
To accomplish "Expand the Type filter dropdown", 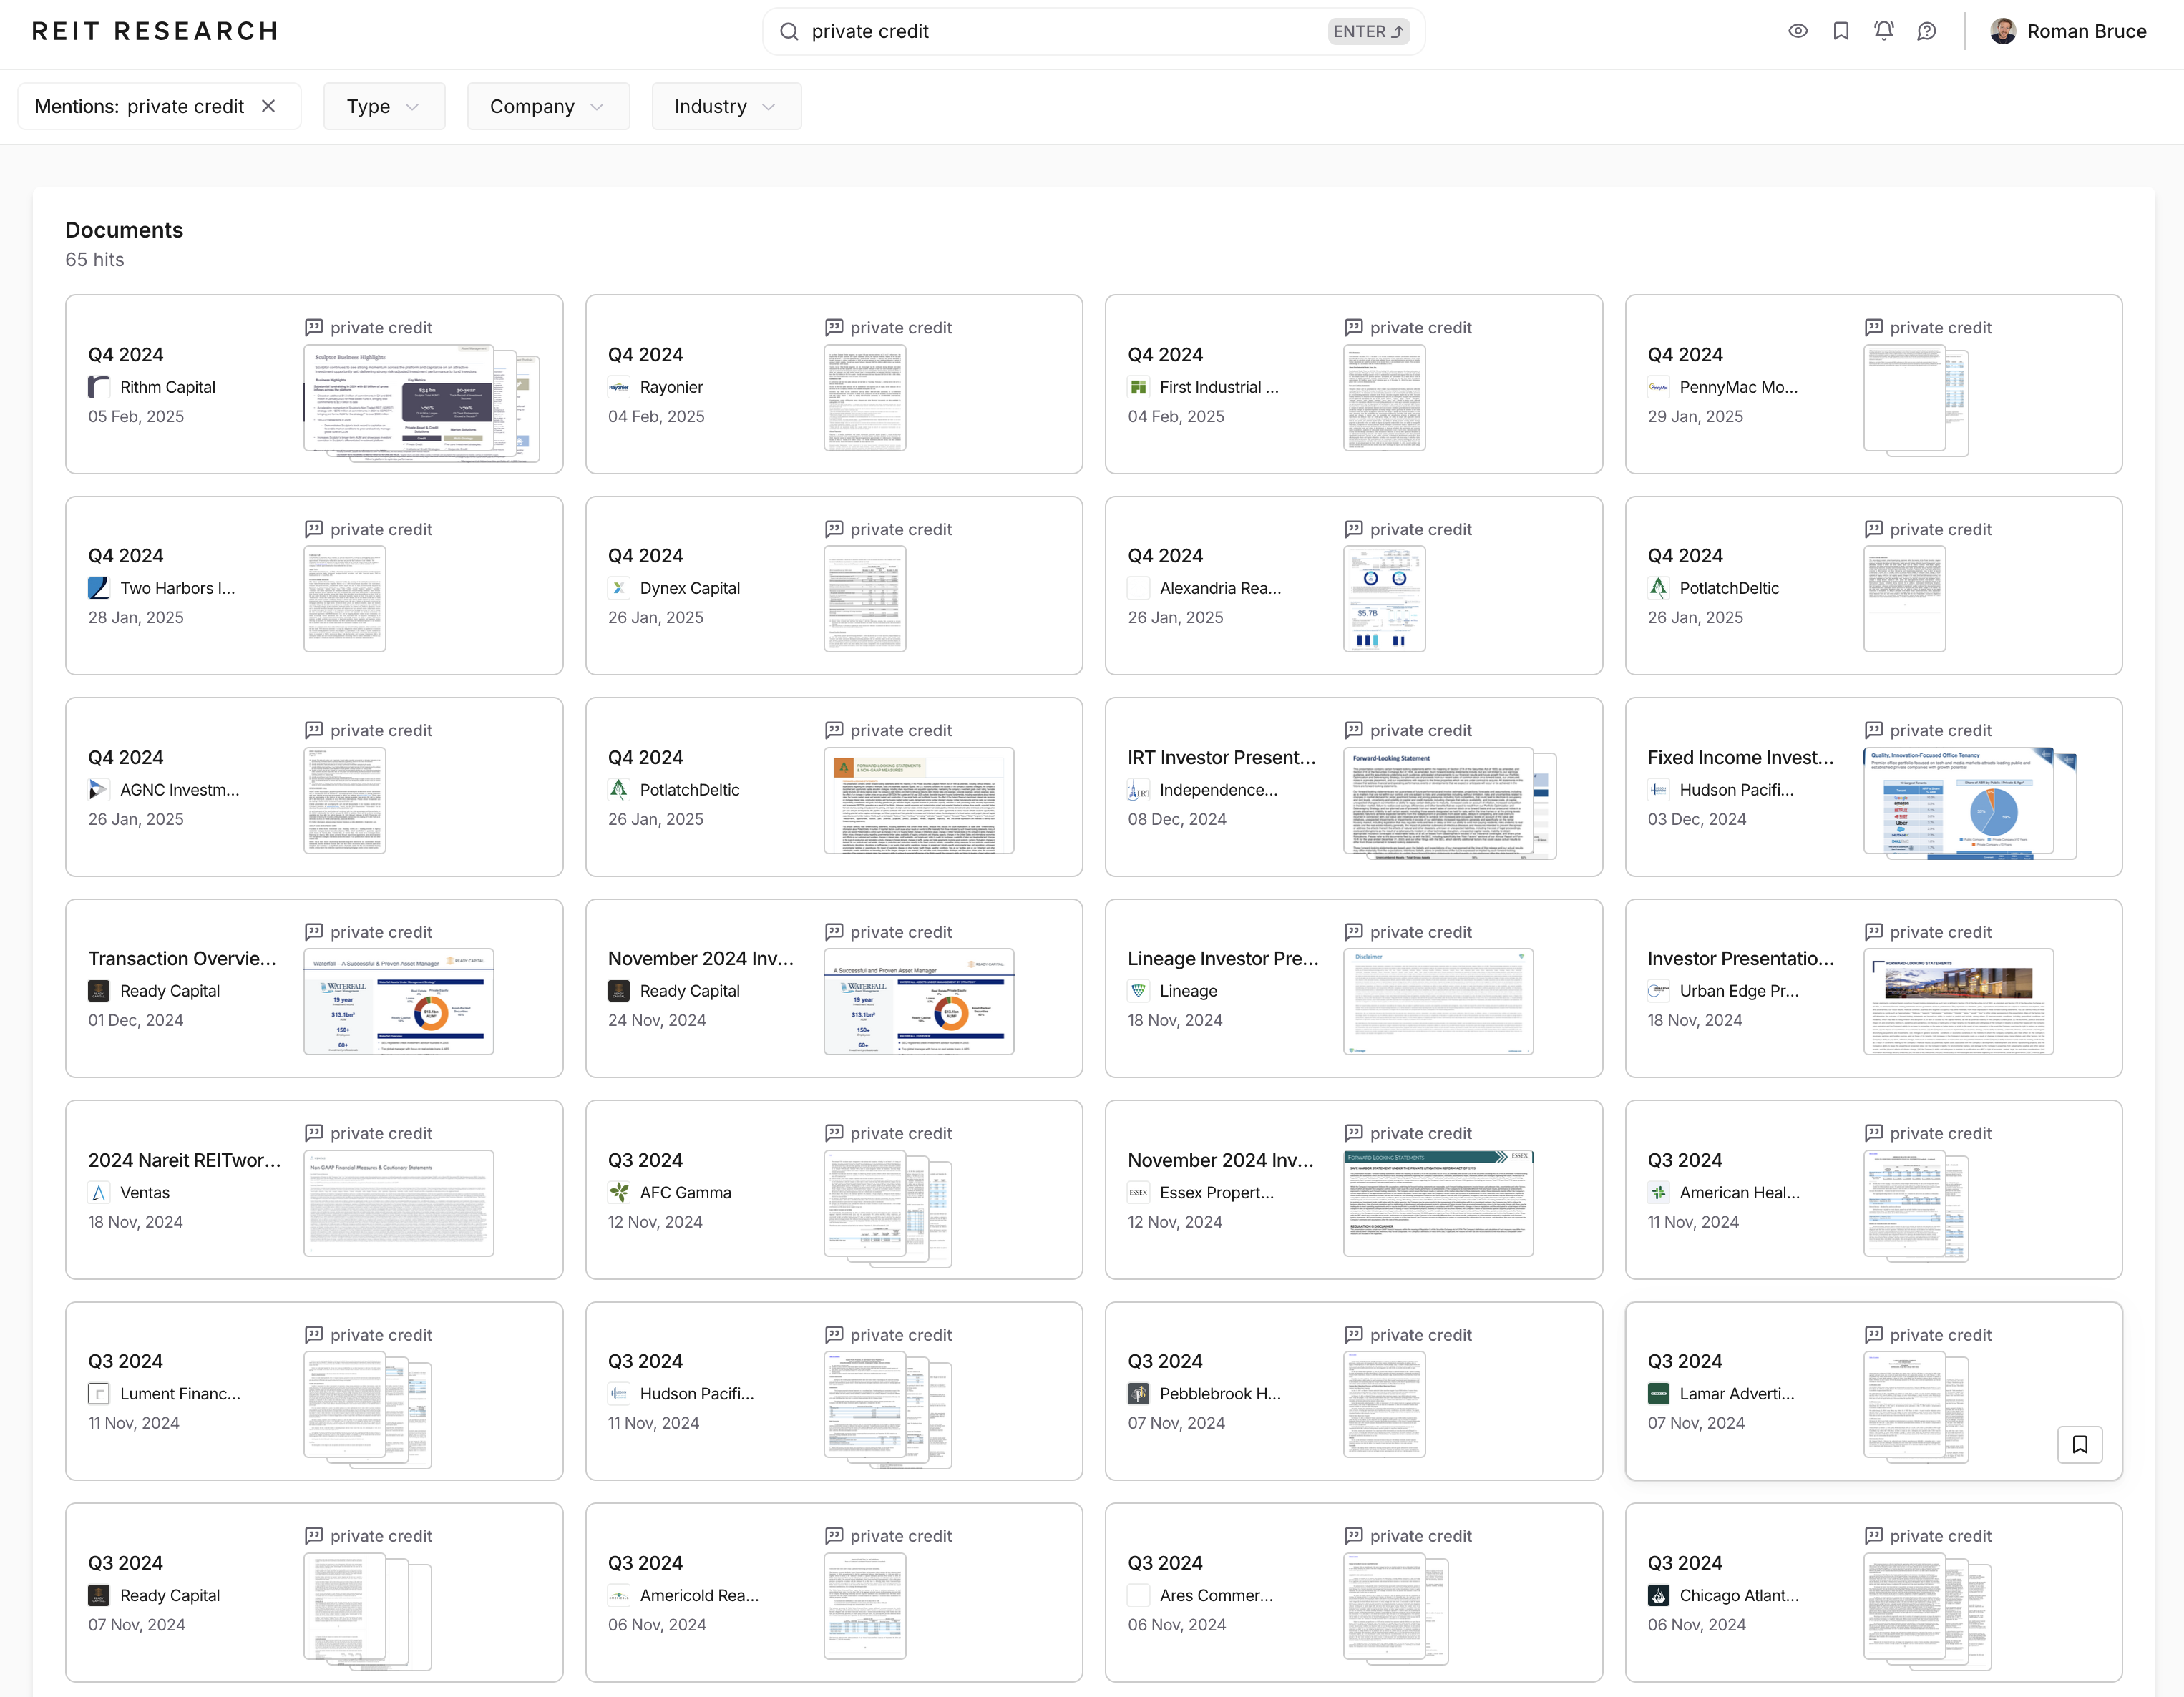I will pyautogui.click(x=384, y=106).
